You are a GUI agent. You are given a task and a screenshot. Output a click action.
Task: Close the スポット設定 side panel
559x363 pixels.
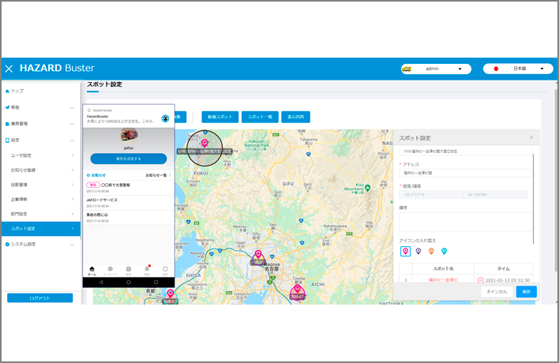[531, 137]
